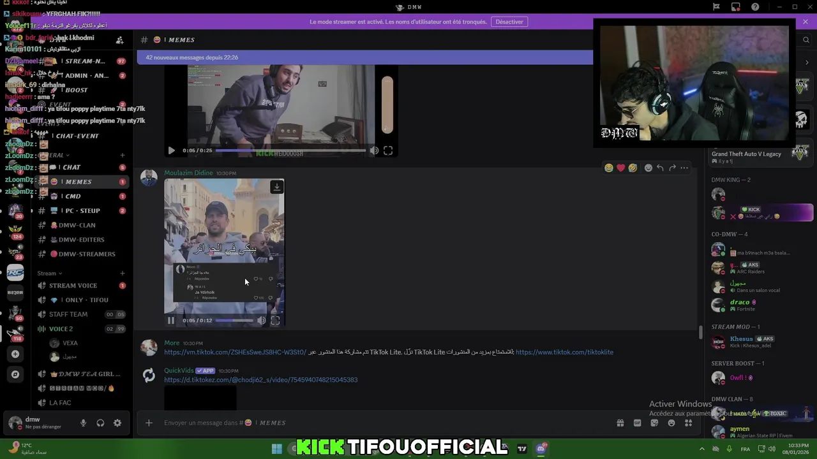Open the ADMIN - AN... channel
Viewport: 817px width, 459px height.
(x=82, y=75)
